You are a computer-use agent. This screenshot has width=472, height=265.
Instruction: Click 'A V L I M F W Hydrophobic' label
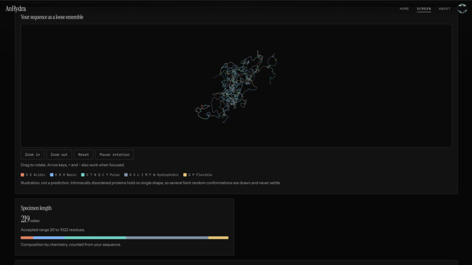pos(154,175)
